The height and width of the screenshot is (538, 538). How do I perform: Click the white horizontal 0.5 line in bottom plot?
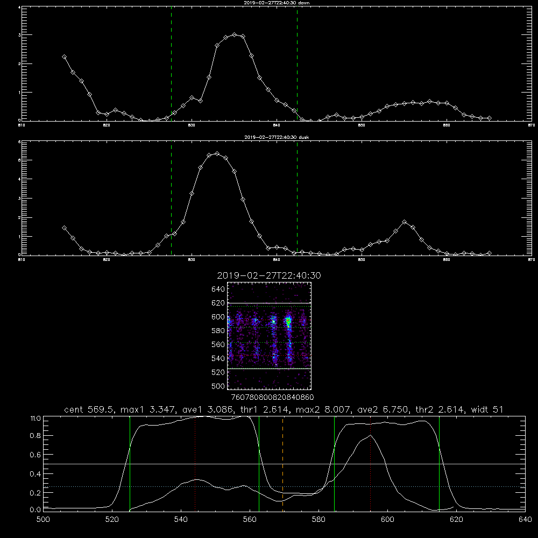coord(284,464)
